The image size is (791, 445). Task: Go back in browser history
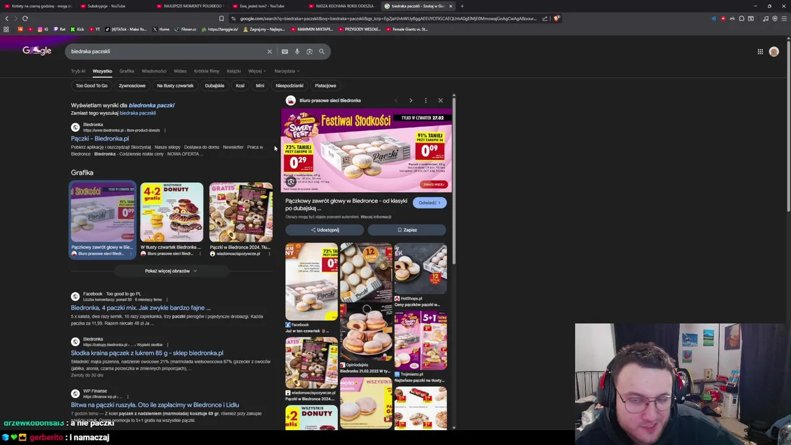7,19
